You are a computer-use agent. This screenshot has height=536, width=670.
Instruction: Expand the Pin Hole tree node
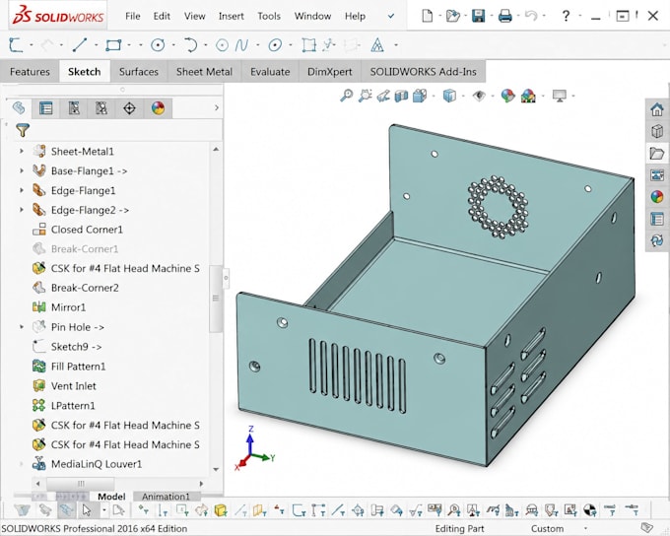pos(22,327)
